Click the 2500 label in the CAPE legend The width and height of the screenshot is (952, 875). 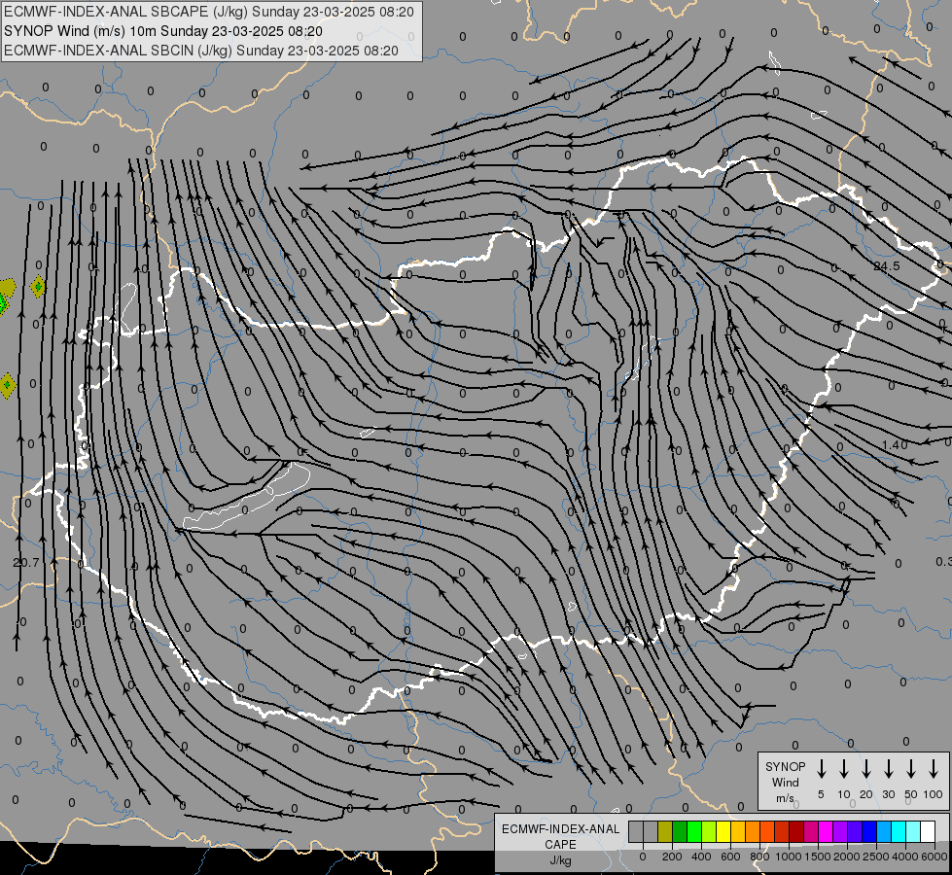(876, 857)
